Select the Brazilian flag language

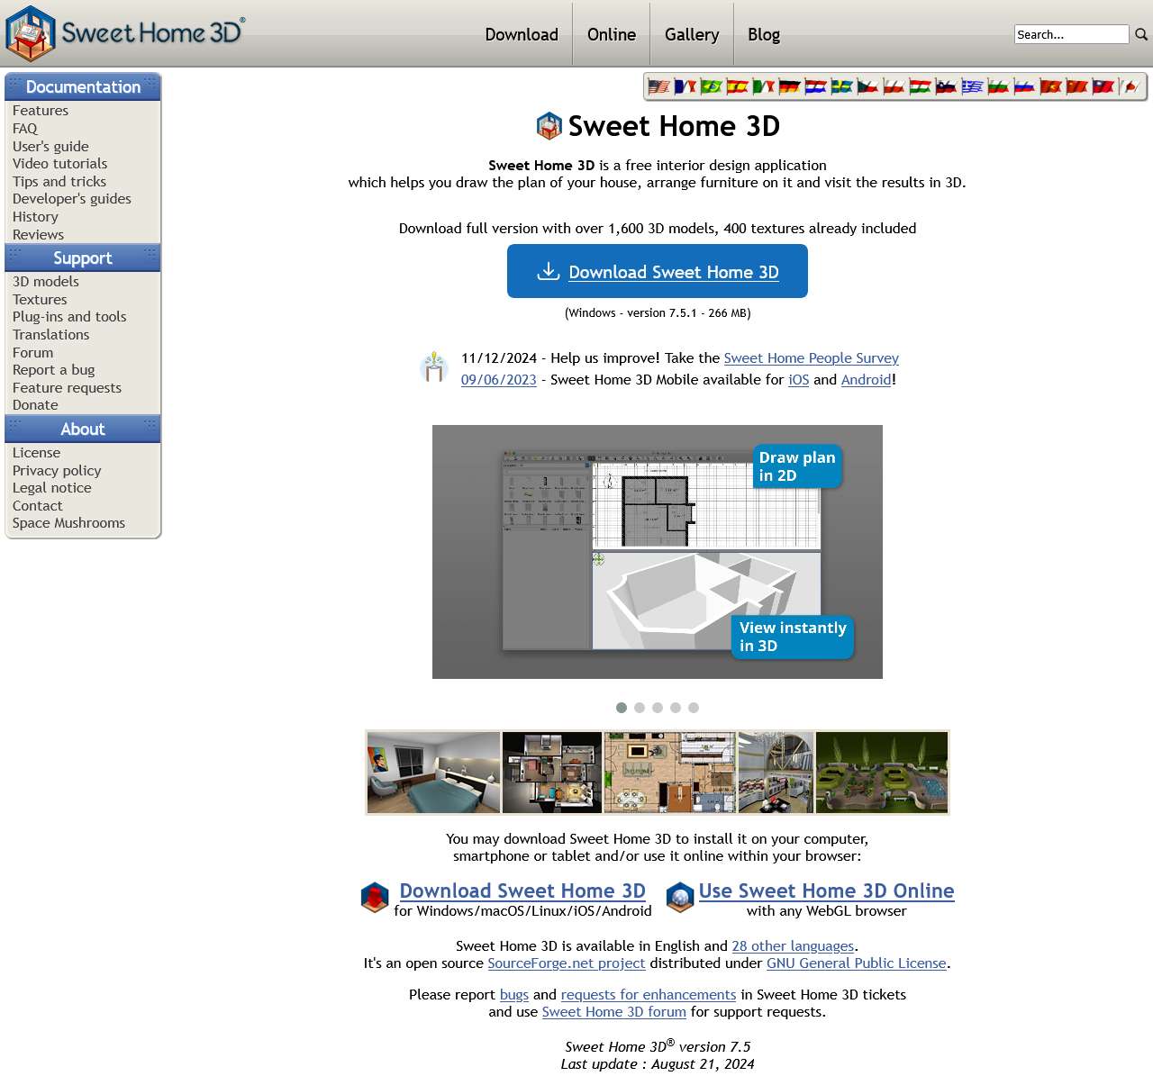(712, 86)
